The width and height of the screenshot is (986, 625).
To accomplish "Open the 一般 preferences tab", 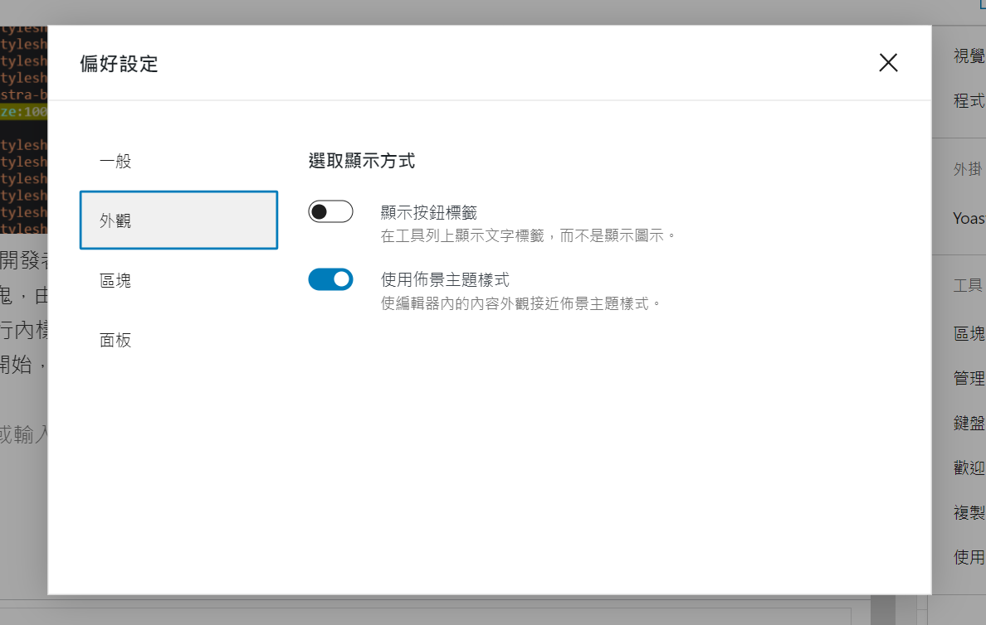I will click(x=178, y=161).
